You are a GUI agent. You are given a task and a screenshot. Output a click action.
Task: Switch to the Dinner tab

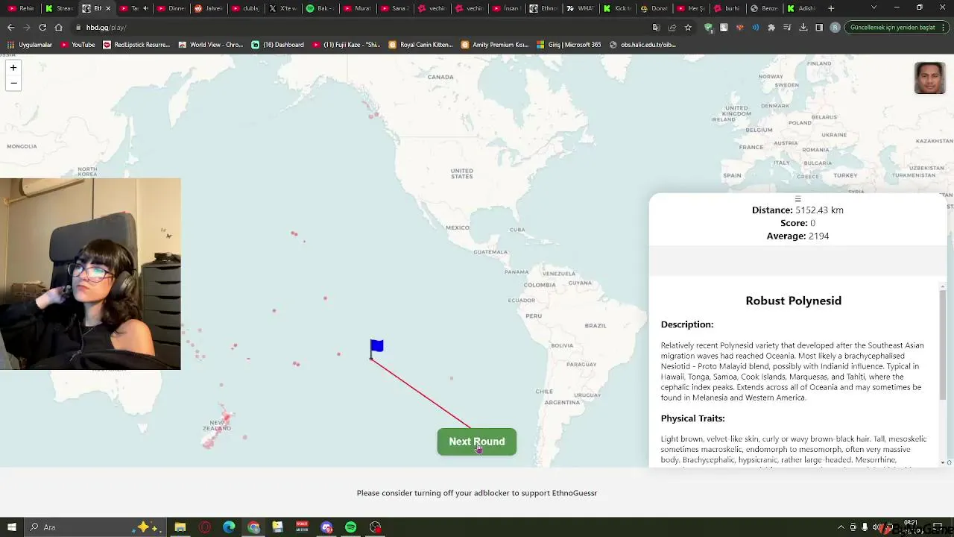click(171, 8)
